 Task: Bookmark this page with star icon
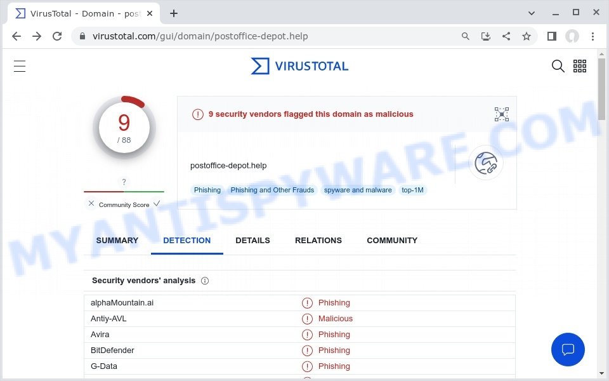(x=527, y=36)
